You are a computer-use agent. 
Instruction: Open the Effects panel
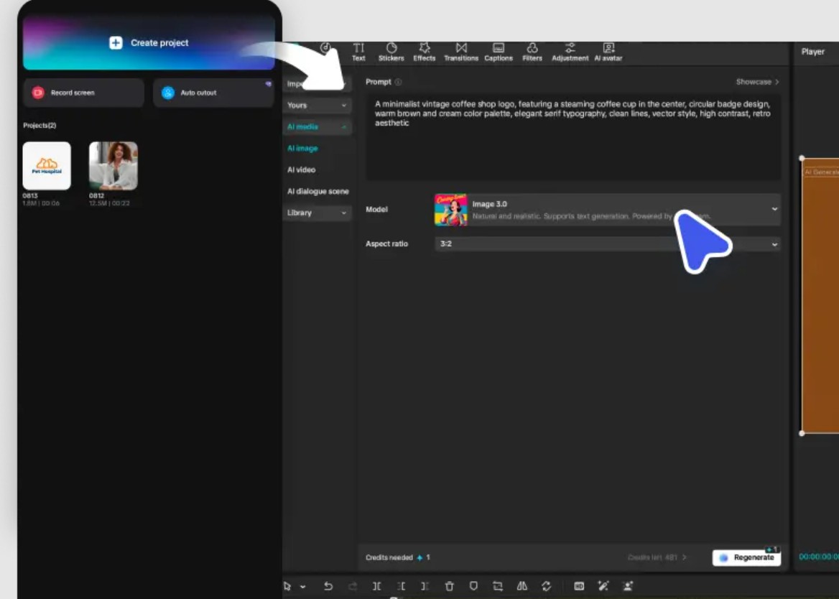(424, 51)
